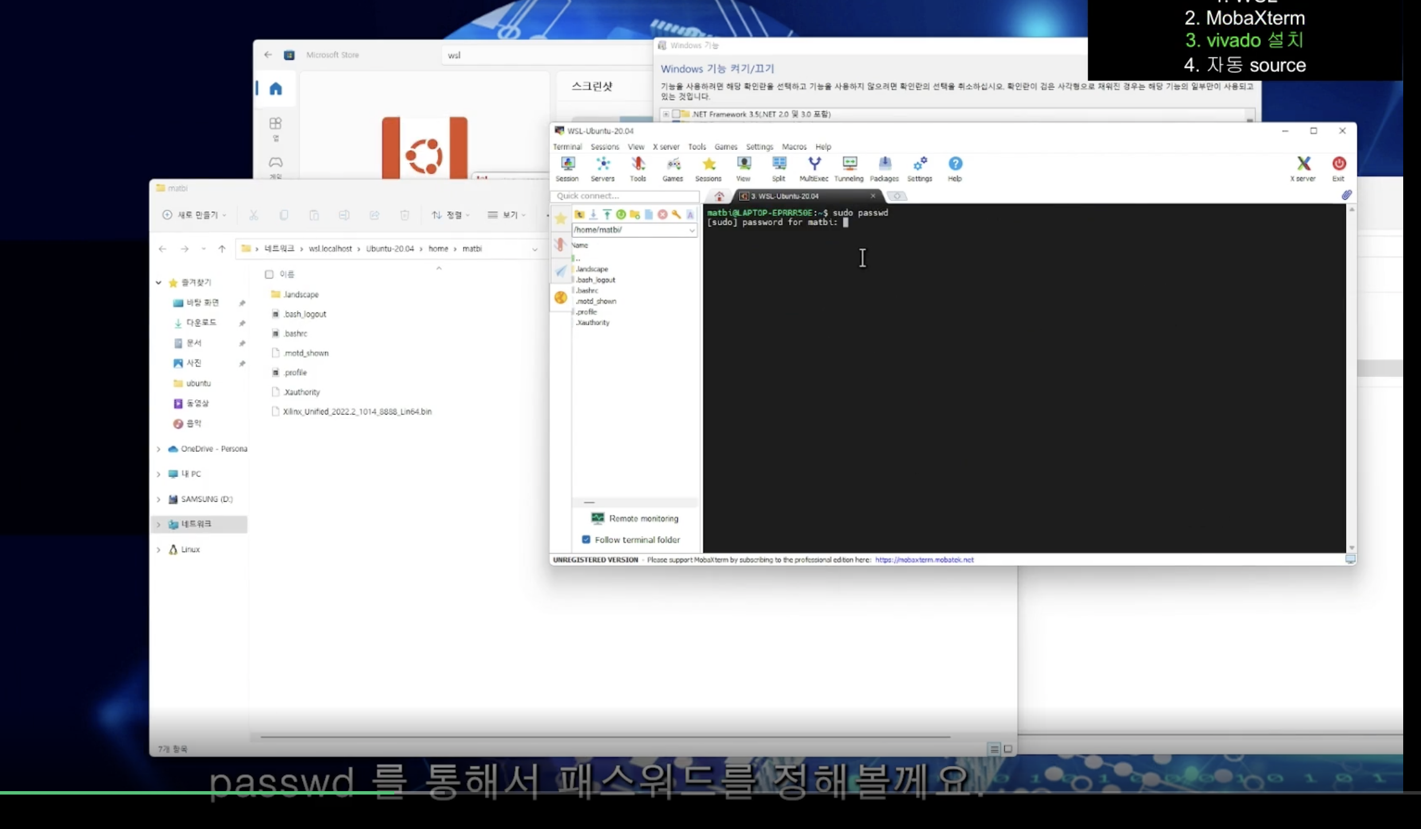Click the home icon in Microsoft Store sidebar
The height and width of the screenshot is (829, 1421).
click(275, 88)
